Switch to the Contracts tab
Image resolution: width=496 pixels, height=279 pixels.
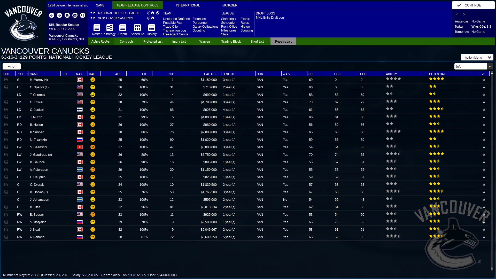127,42
